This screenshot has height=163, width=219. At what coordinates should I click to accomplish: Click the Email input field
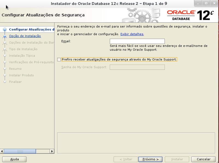coord(137,41)
